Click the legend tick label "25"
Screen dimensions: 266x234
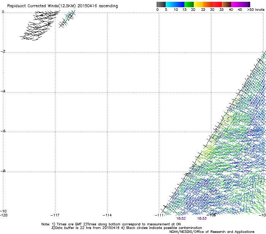point(203,10)
